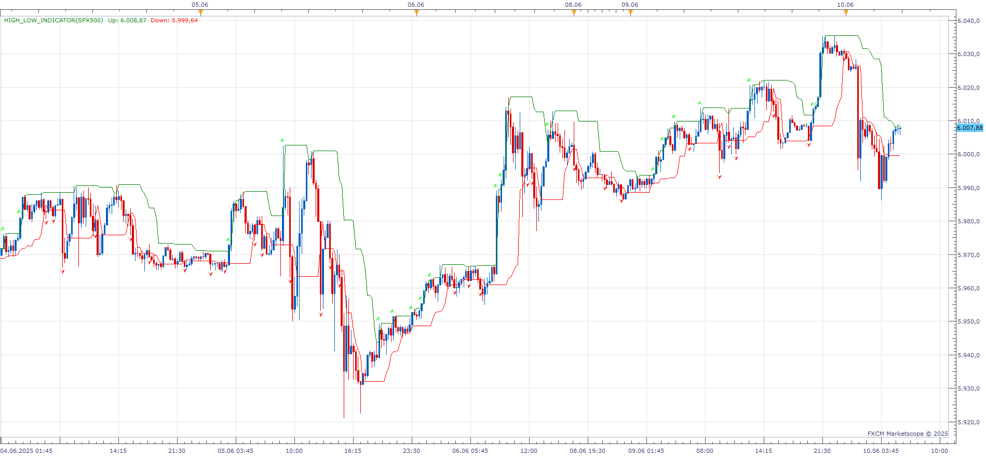986x457 pixels.
Task: Click the orange day marker below 10.06
Action: (x=846, y=13)
